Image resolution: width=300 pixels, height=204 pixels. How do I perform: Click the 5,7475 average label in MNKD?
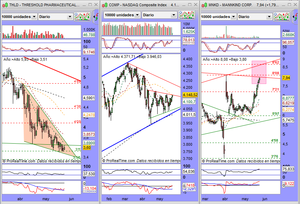[x=288, y=120]
